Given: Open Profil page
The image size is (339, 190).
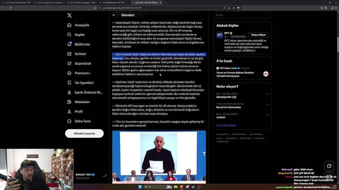Looking at the screenshot, I should click(75, 111).
